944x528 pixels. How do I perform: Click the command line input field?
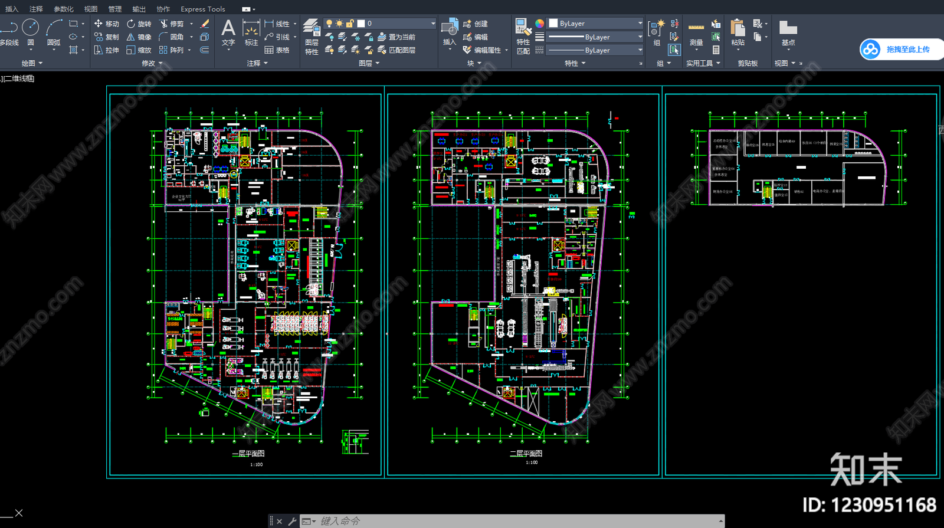513,521
